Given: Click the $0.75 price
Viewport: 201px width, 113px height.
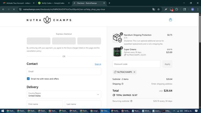Looking at the screenshot, I should [170, 35].
